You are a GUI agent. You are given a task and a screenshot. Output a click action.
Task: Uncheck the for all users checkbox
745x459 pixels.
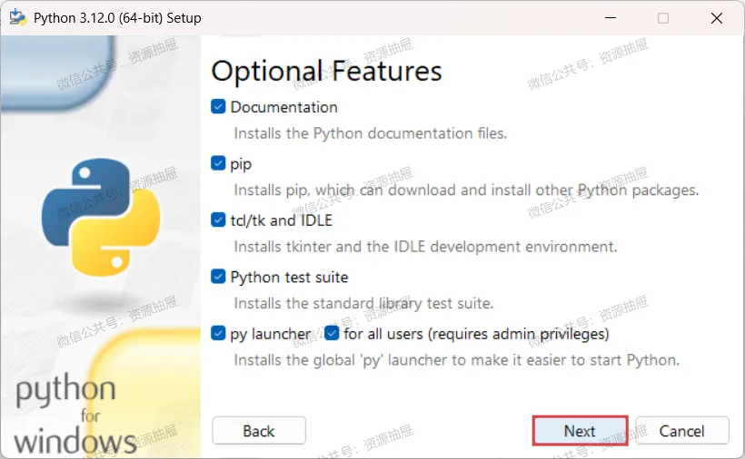(332, 333)
